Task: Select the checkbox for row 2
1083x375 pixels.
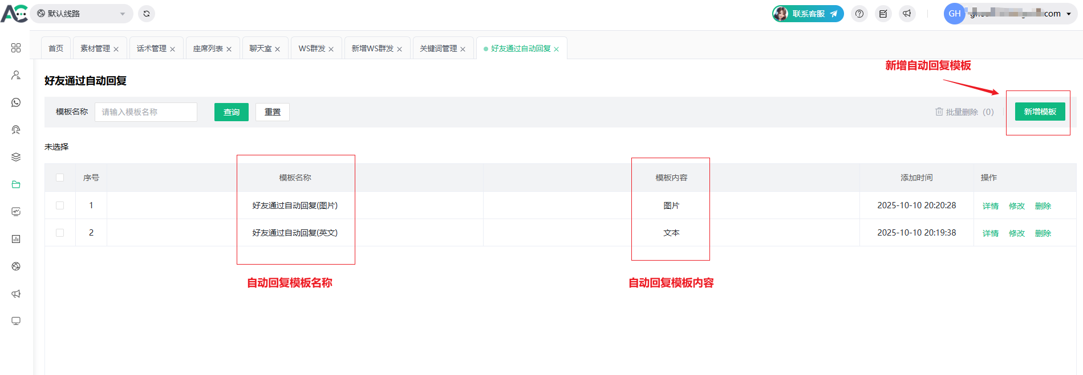Action: [60, 233]
